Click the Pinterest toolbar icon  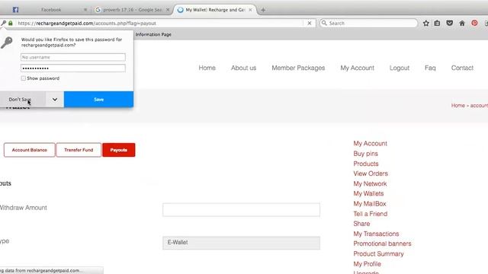(x=474, y=23)
